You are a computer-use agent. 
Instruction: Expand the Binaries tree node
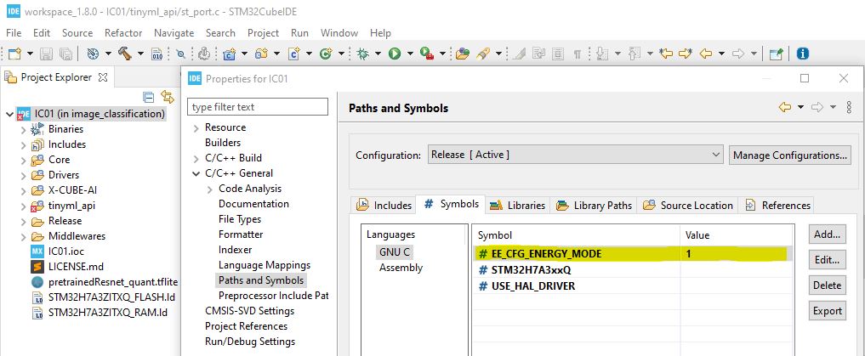(23, 130)
